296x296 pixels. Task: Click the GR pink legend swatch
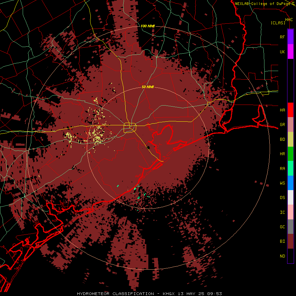click(x=290, y=124)
